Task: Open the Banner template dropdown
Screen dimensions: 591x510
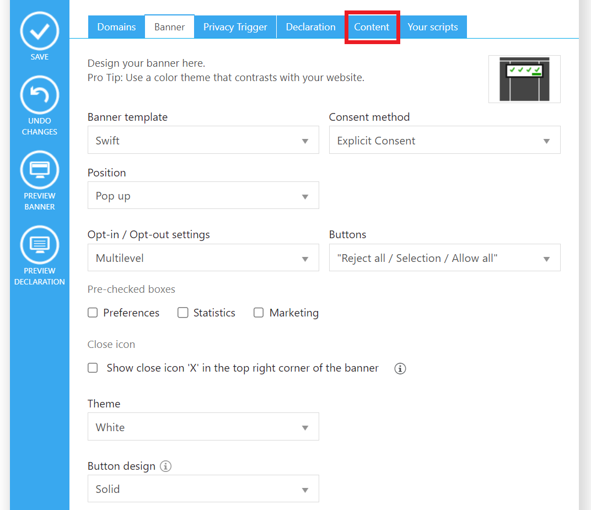Action: (x=203, y=140)
